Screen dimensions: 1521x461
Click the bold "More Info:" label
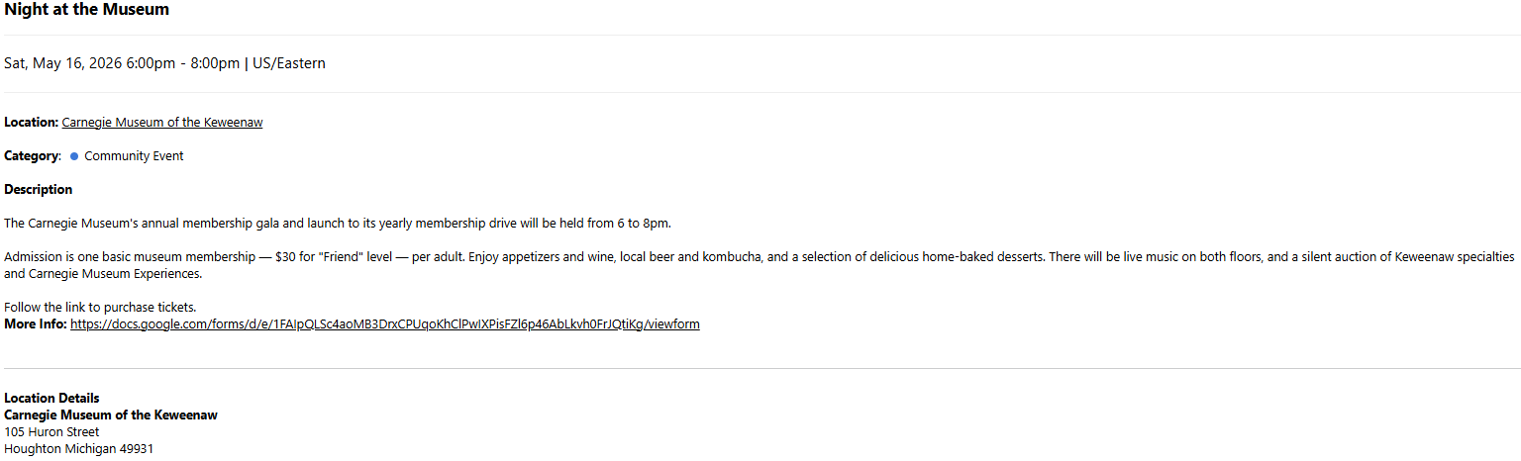tap(36, 324)
